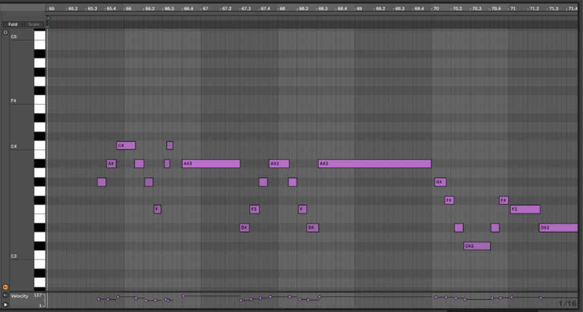Click the 70.2 ruler position
Viewport: 583px width, 312px height.
click(457, 9)
